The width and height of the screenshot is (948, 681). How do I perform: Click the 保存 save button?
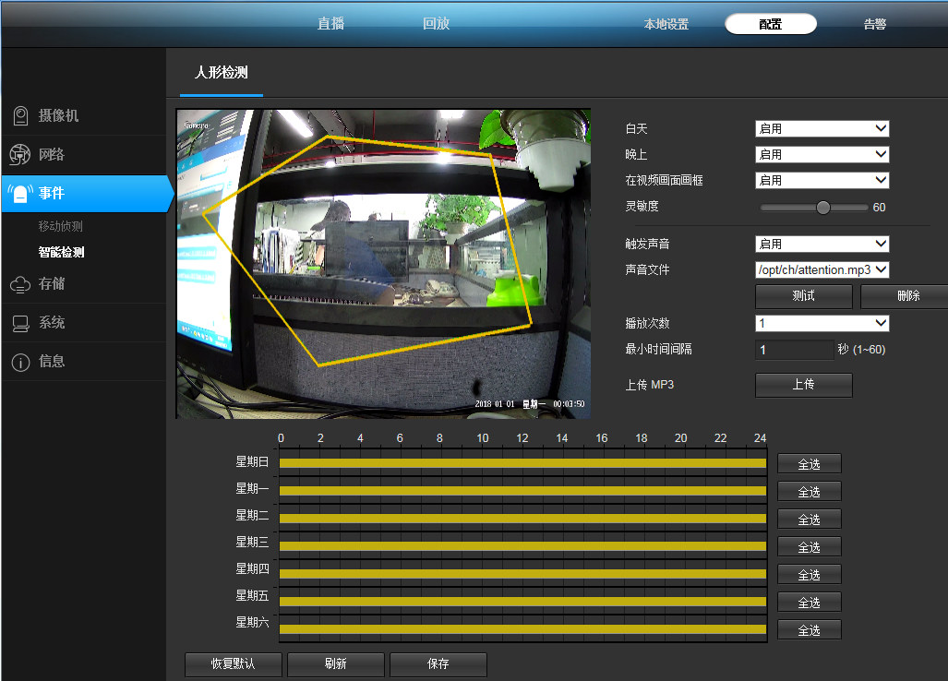pos(438,664)
